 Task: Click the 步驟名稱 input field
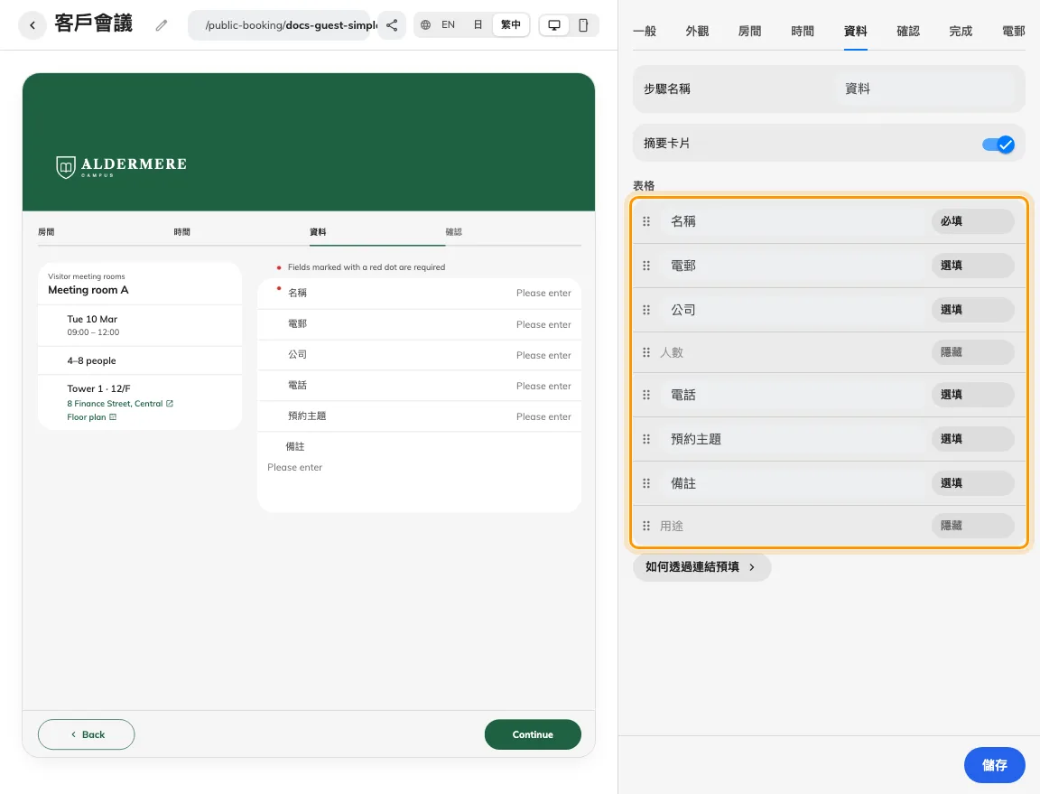[x=924, y=89]
